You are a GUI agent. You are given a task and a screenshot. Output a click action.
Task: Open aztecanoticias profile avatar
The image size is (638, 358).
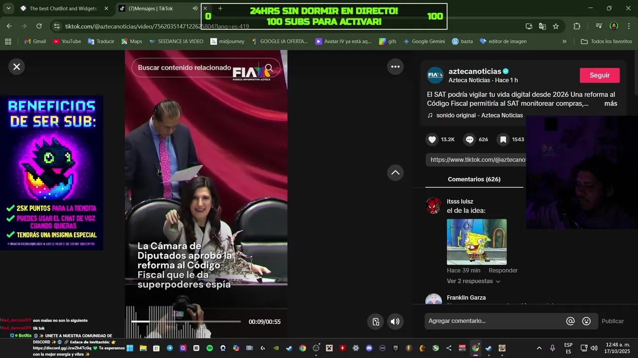click(x=435, y=75)
